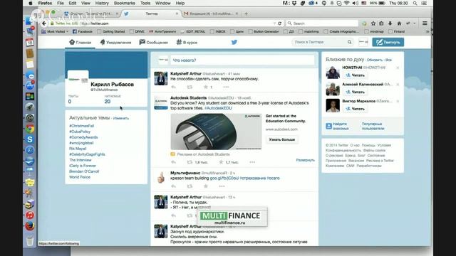The image size is (456, 256).
Task: Dismiss the HOW2THAI suggestion
Action: click(x=398, y=68)
